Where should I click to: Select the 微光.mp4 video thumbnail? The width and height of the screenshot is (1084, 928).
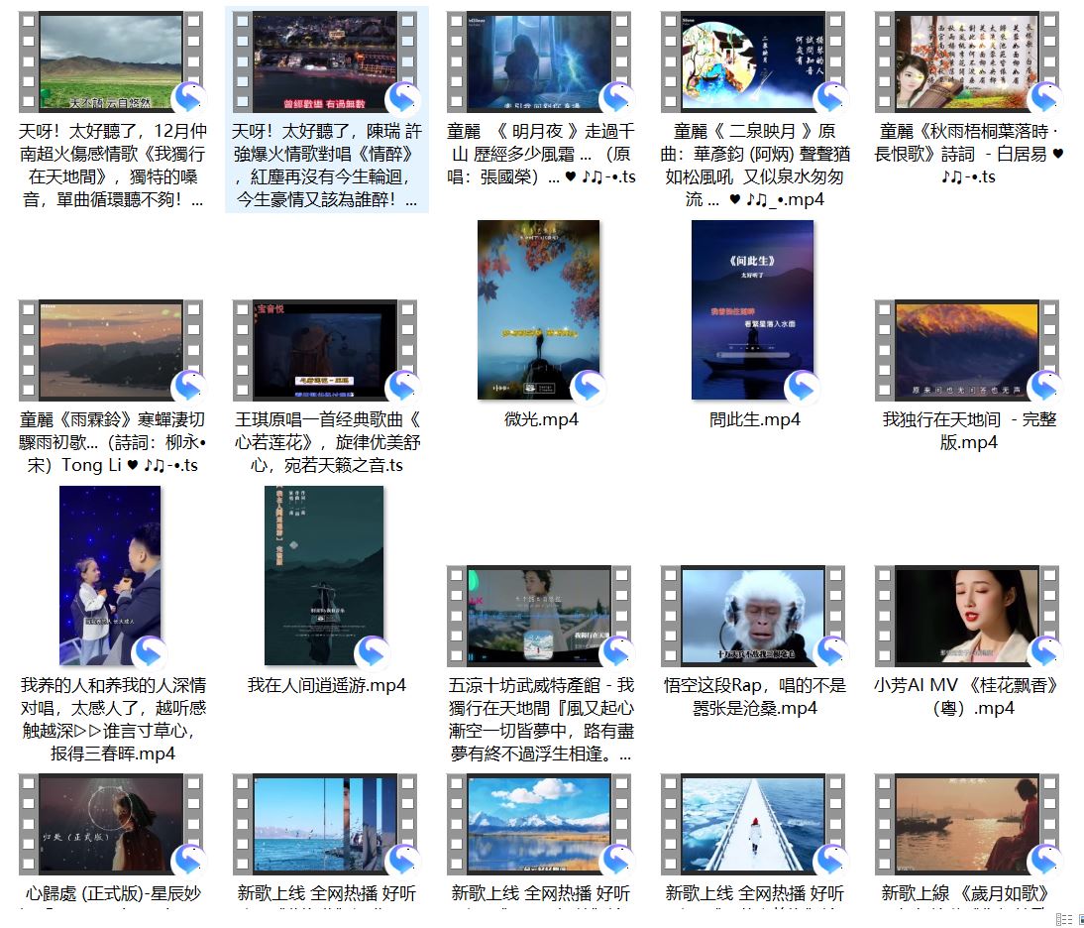click(x=538, y=309)
